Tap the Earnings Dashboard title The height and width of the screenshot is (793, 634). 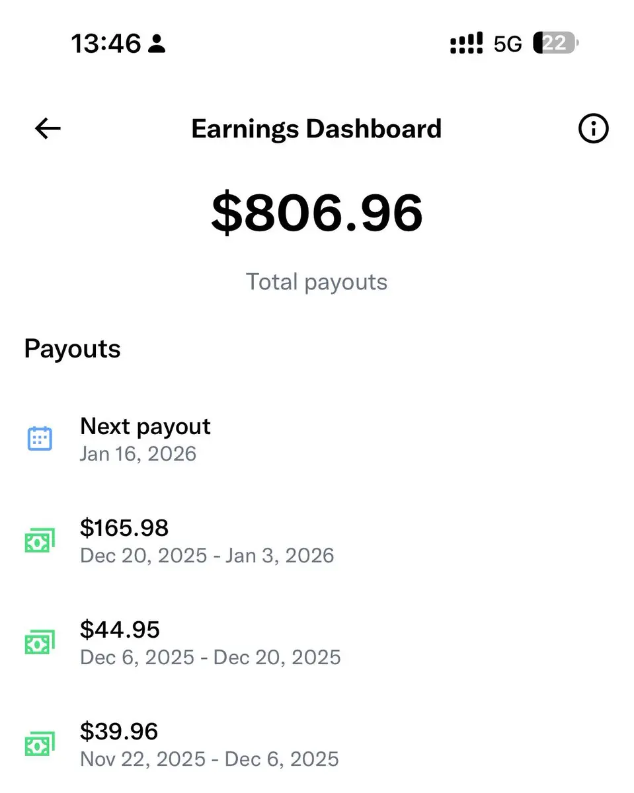317,129
